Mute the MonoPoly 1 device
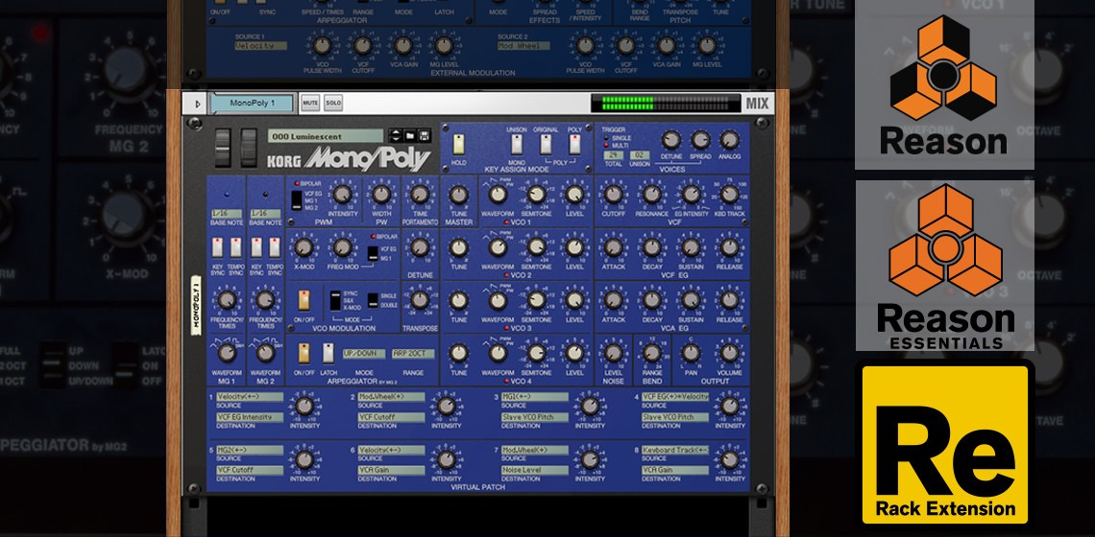 [310, 104]
